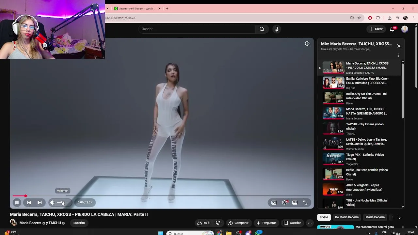Open Chrome extensions puzzle icon

point(378,18)
